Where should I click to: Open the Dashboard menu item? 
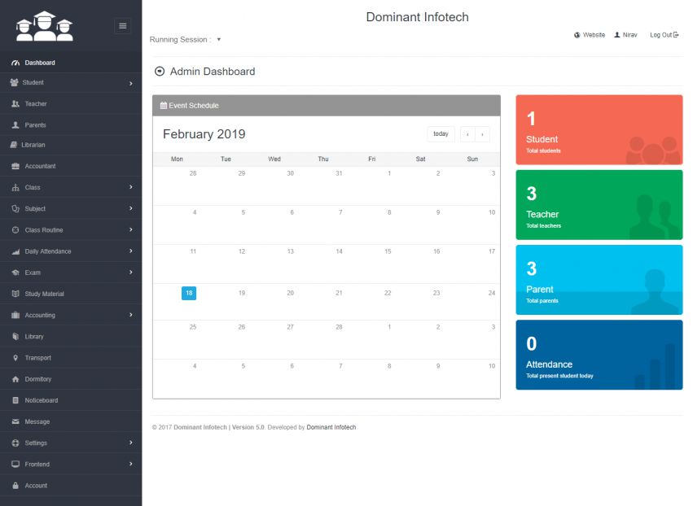coord(71,63)
